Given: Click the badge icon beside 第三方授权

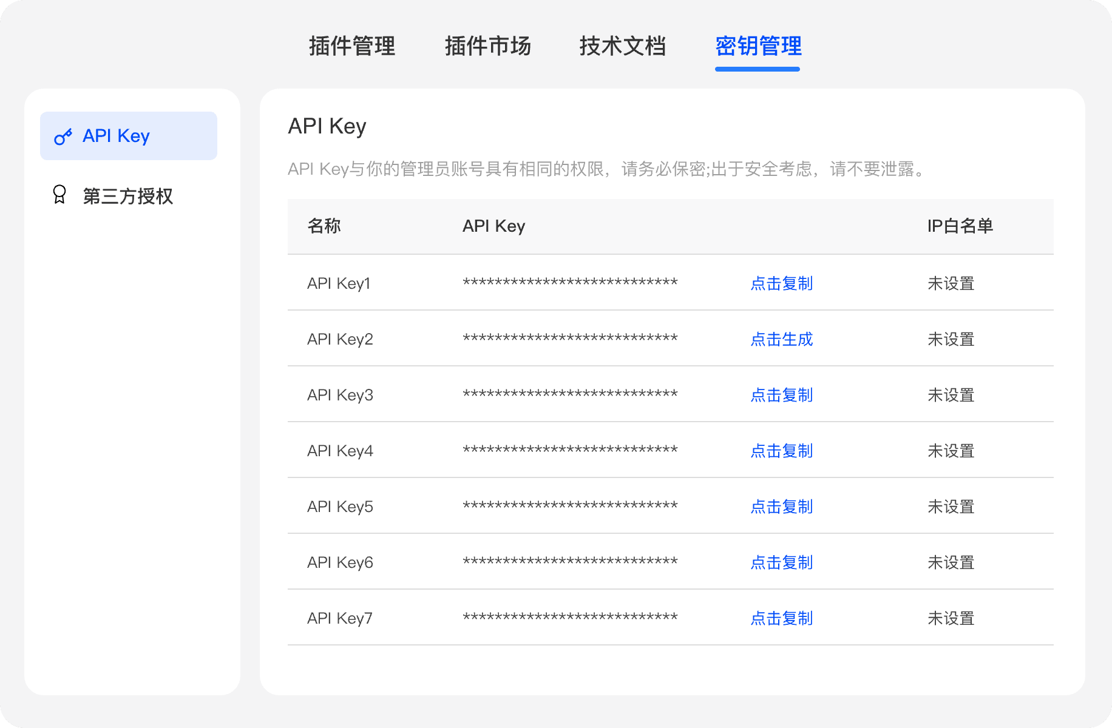Looking at the screenshot, I should coord(59,195).
